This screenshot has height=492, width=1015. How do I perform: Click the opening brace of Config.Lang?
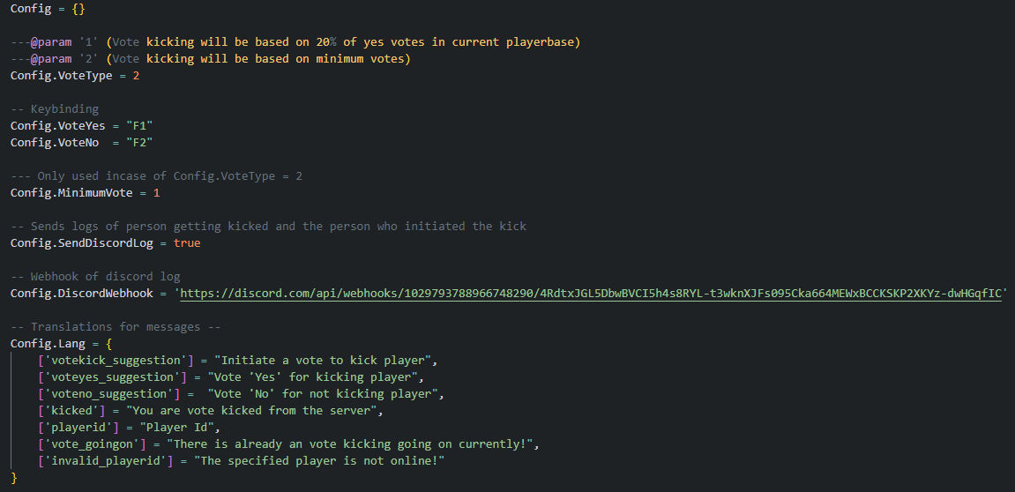pyautogui.click(x=108, y=343)
